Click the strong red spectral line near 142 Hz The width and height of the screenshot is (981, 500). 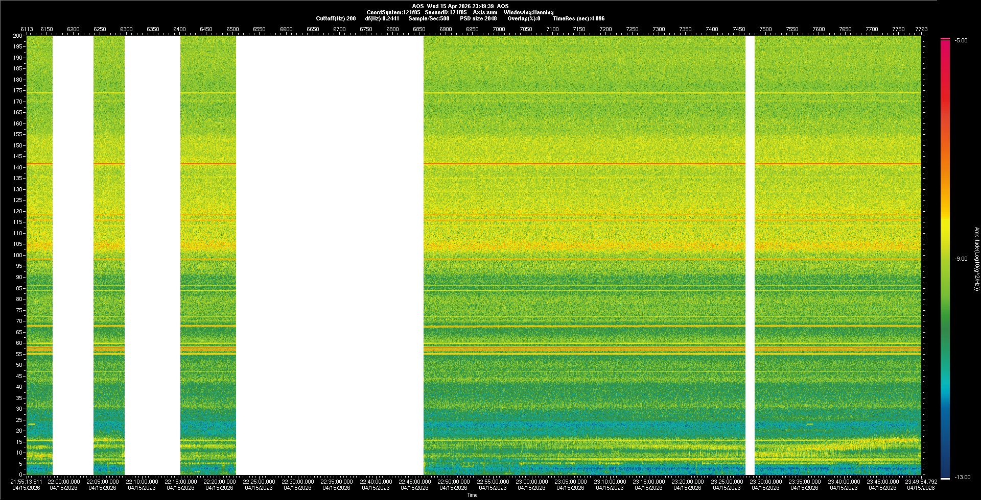[x=562, y=164]
